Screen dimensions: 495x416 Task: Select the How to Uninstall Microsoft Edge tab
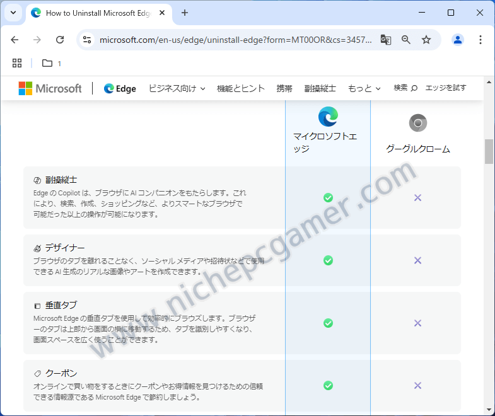(99, 13)
